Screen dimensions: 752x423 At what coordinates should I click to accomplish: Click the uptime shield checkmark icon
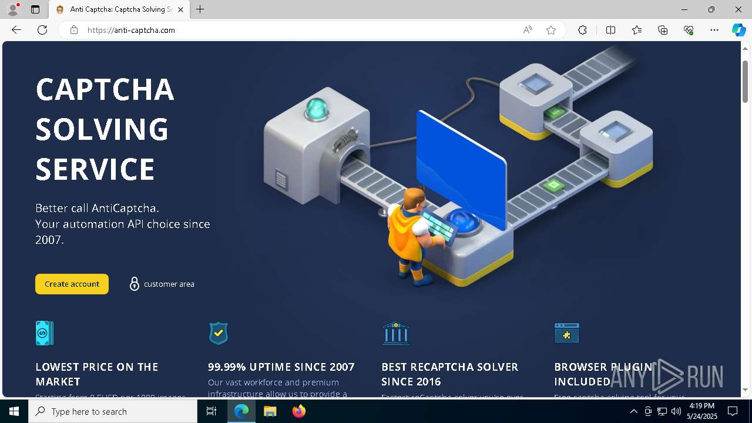(x=219, y=333)
